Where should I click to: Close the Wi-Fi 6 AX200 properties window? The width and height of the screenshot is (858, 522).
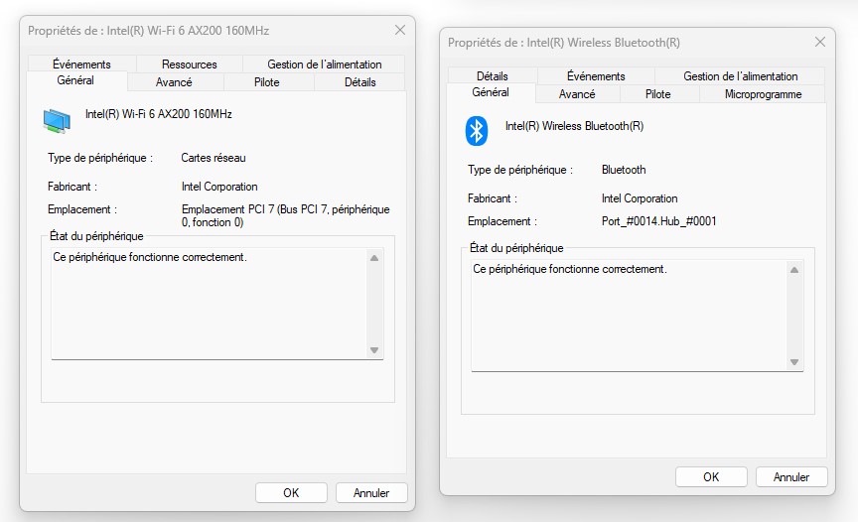(x=399, y=31)
